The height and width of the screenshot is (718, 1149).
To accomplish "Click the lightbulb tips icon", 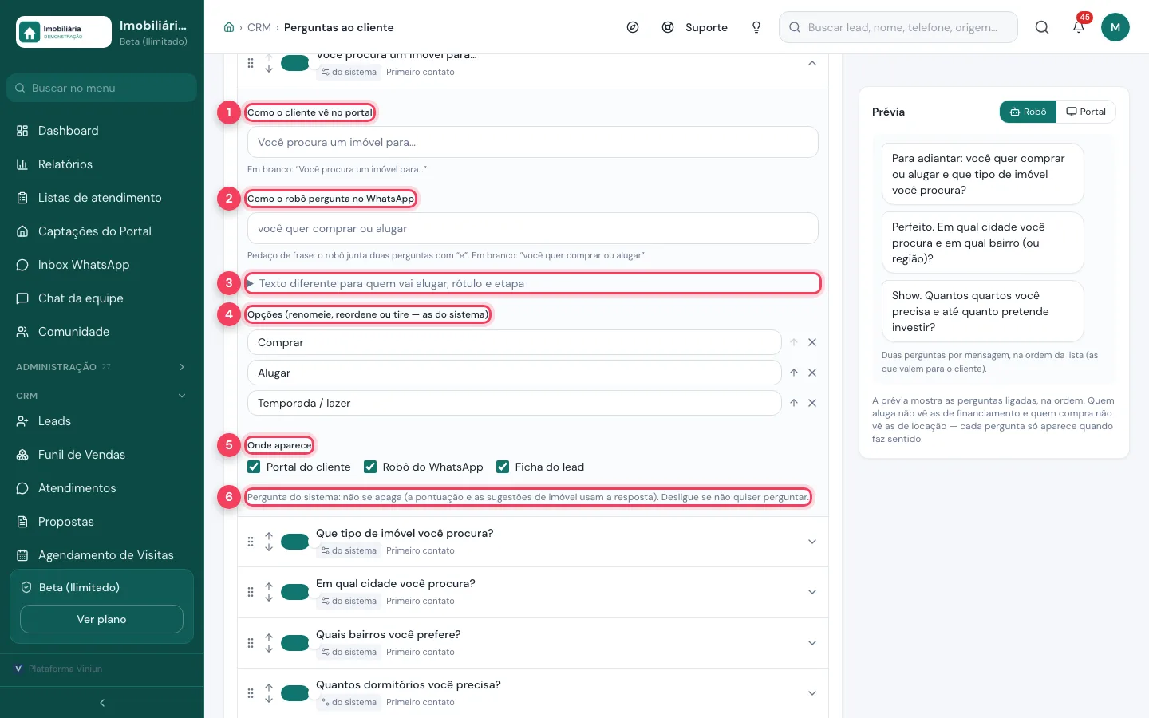I will (756, 27).
